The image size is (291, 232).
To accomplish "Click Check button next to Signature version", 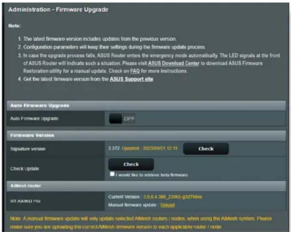I will (206, 149).
